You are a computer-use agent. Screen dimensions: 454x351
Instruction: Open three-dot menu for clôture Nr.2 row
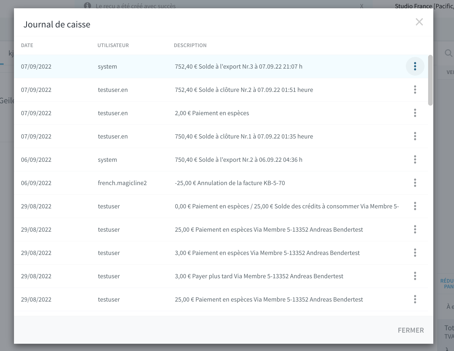coord(415,90)
